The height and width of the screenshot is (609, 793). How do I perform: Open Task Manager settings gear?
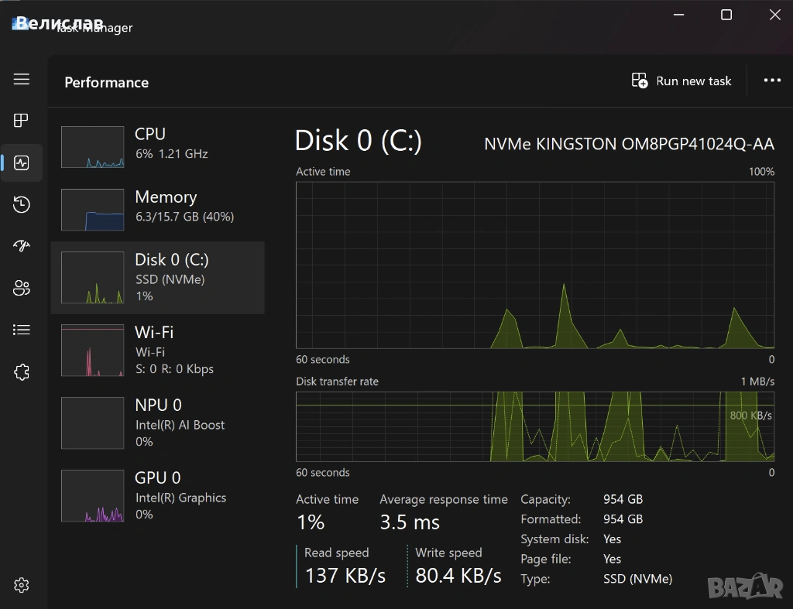coord(22,585)
